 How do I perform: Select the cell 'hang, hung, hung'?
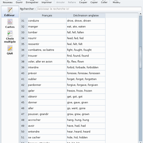pos(86,120)
